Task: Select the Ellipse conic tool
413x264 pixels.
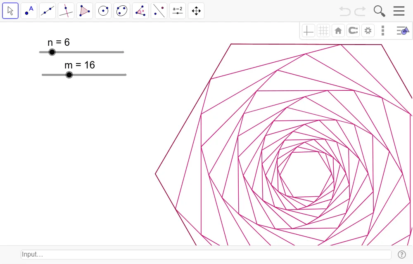Action: point(122,11)
